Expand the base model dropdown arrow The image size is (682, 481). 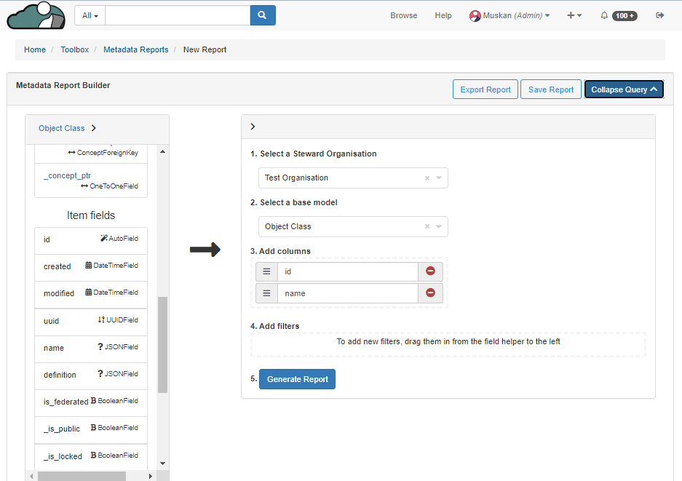pos(439,227)
